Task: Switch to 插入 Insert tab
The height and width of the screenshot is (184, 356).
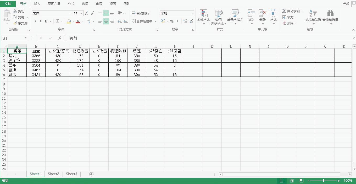Action: 37,4
